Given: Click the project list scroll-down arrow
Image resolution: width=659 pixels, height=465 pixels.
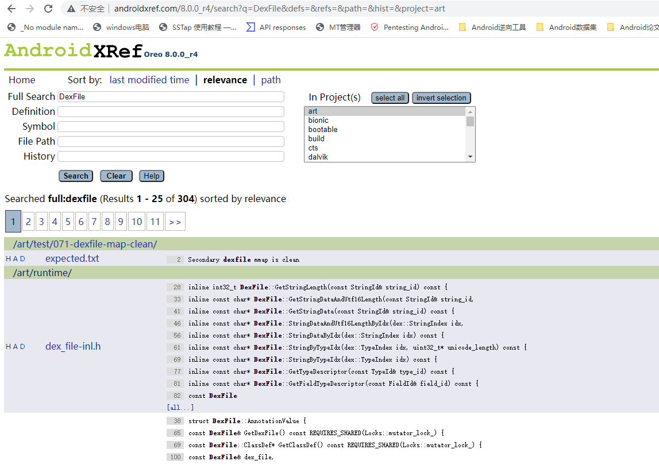Looking at the screenshot, I should point(471,157).
